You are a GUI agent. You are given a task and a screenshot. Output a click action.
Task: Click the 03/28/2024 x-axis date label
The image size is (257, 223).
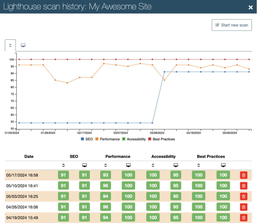[x=157, y=133]
